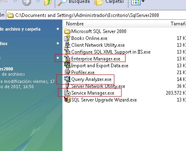Select the 'Books Online.exe' file name
This screenshot has height=151, width=186.
pyautogui.click(x=89, y=38)
